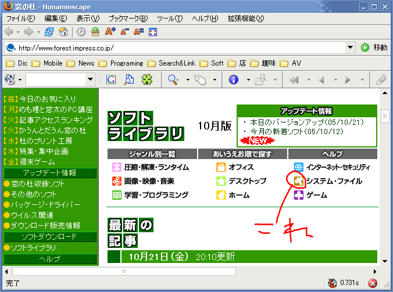Click the page search magnifier document icon

click(x=129, y=80)
